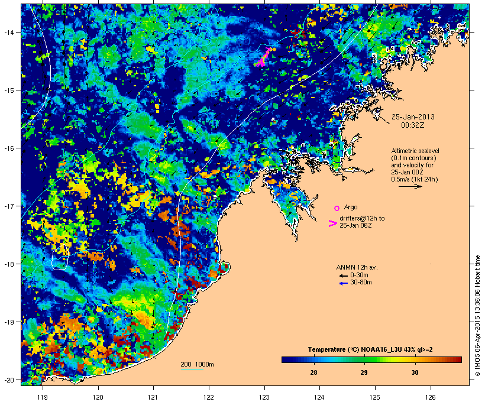
Task: Click the black 0-30m ANMN arrow
Action: tap(343, 276)
